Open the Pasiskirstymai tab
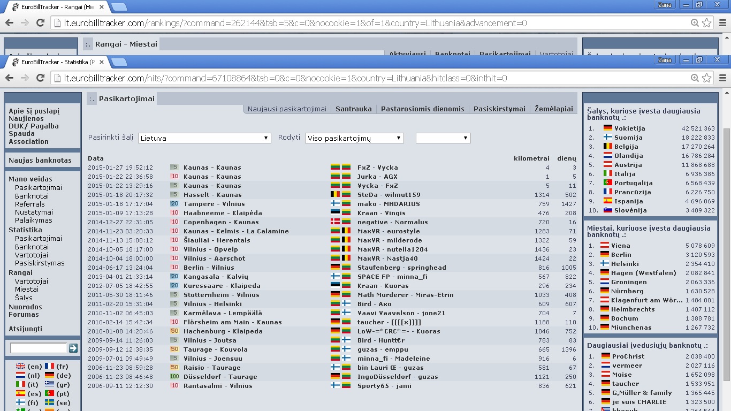 point(500,109)
